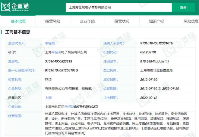Focus the company name search box
Image resolution: width=199 pixels, height=137 pixels.
tap(118, 7)
